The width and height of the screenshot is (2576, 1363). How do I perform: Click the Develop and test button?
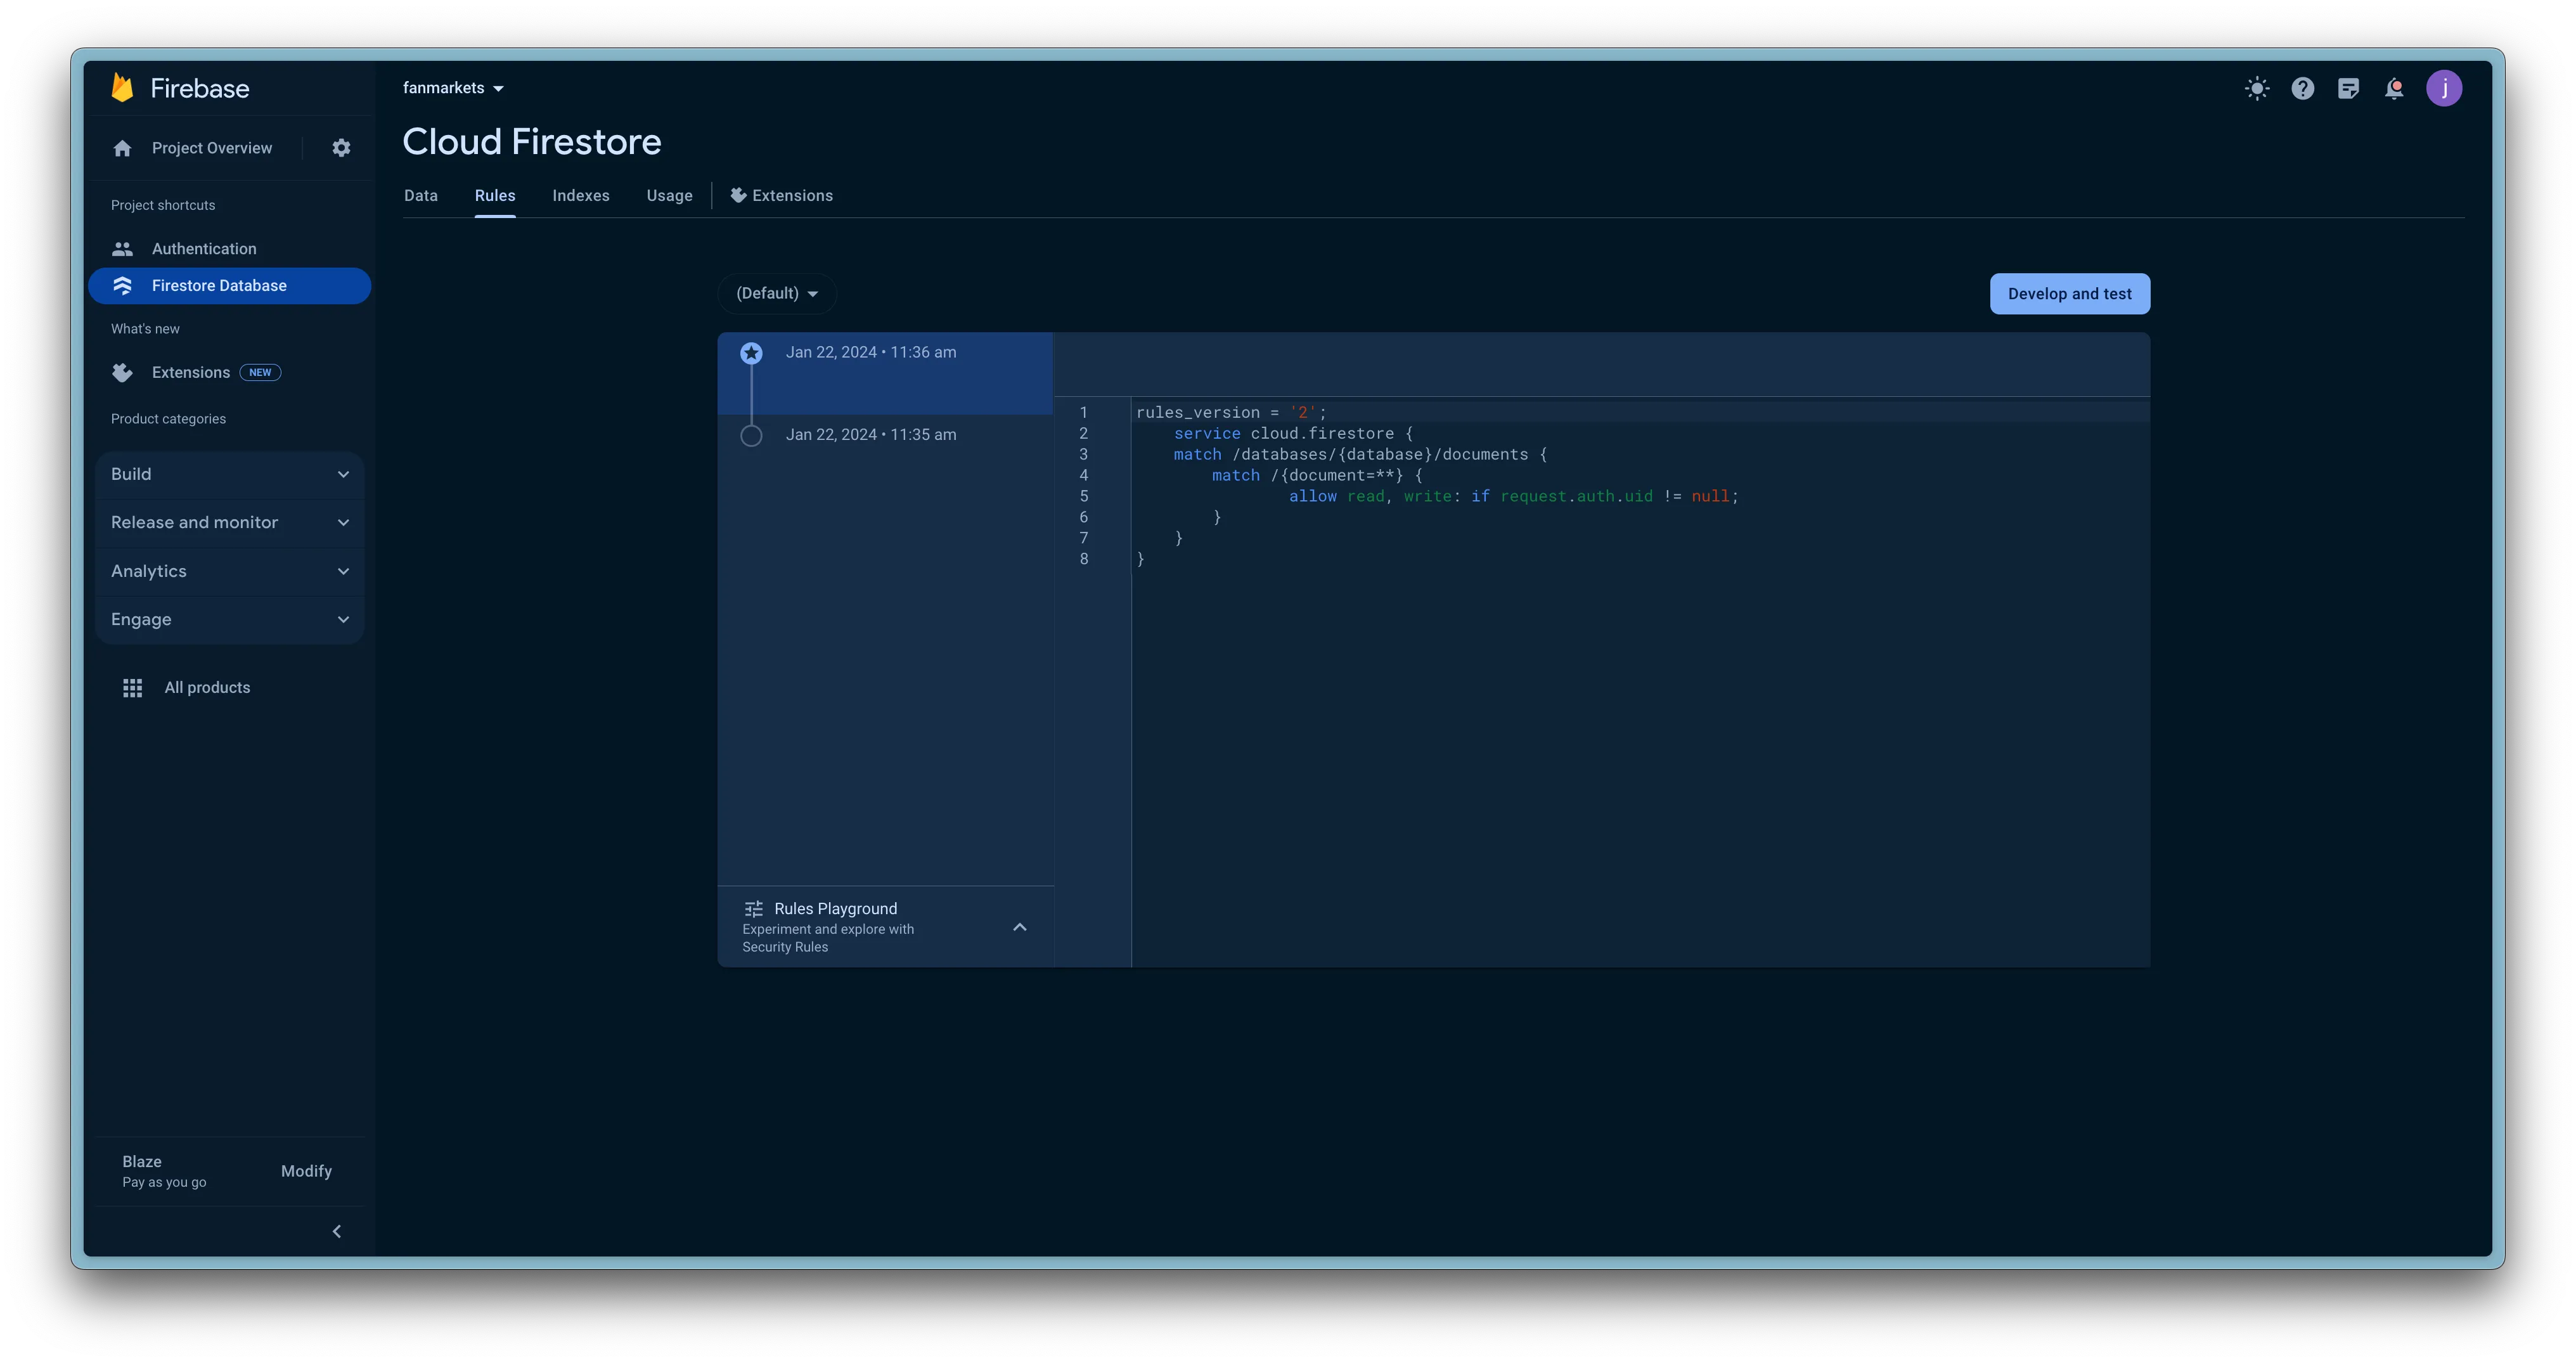tap(2069, 293)
